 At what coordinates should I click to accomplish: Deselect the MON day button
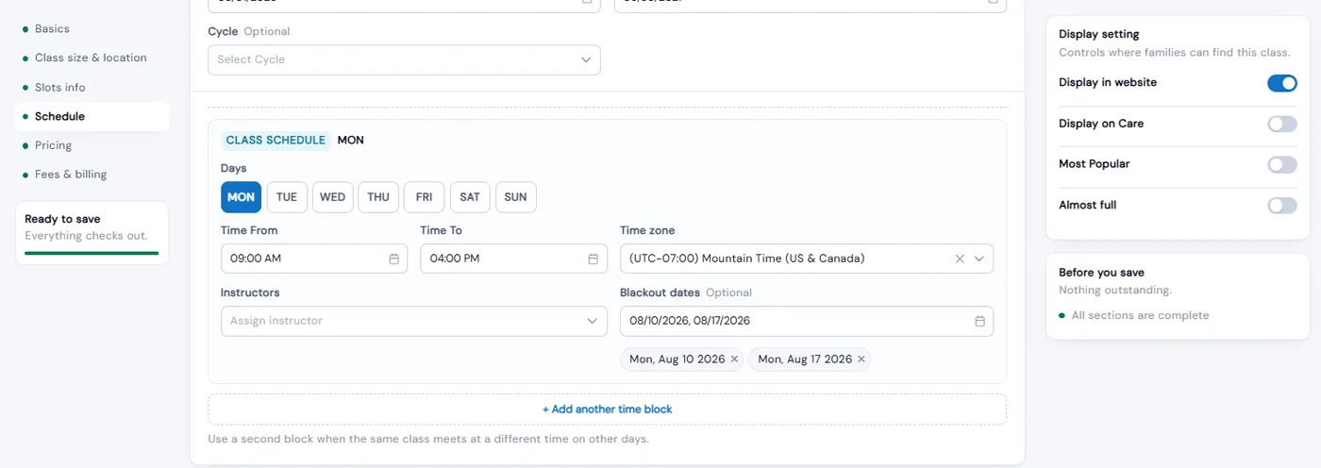[241, 197]
